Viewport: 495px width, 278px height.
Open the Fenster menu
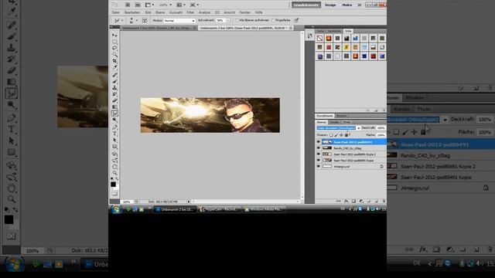tap(245, 12)
